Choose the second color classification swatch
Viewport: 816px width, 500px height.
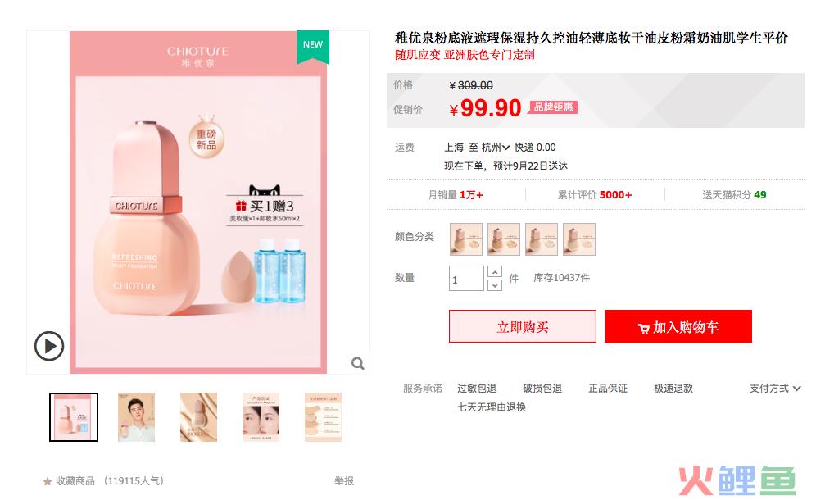point(504,239)
